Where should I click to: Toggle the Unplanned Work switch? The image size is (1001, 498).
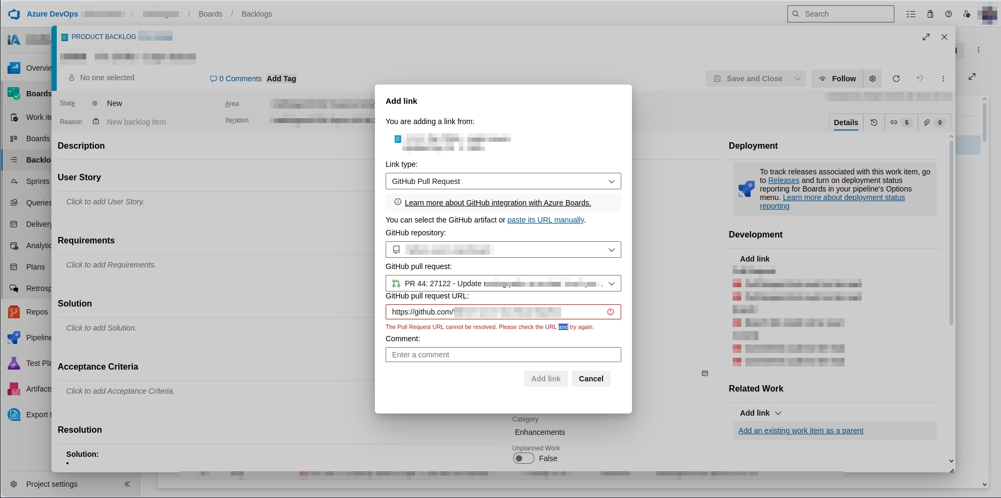(523, 458)
